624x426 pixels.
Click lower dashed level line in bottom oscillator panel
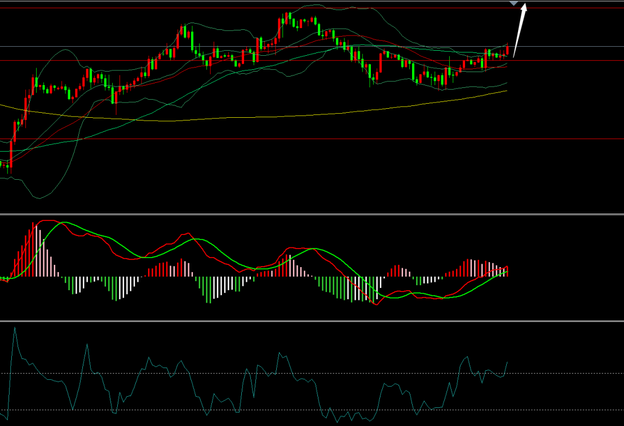click(312, 410)
